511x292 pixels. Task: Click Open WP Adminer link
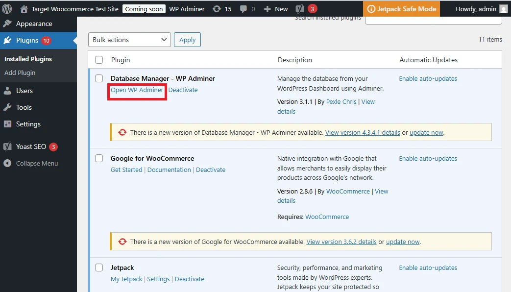[x=137, y=90]
